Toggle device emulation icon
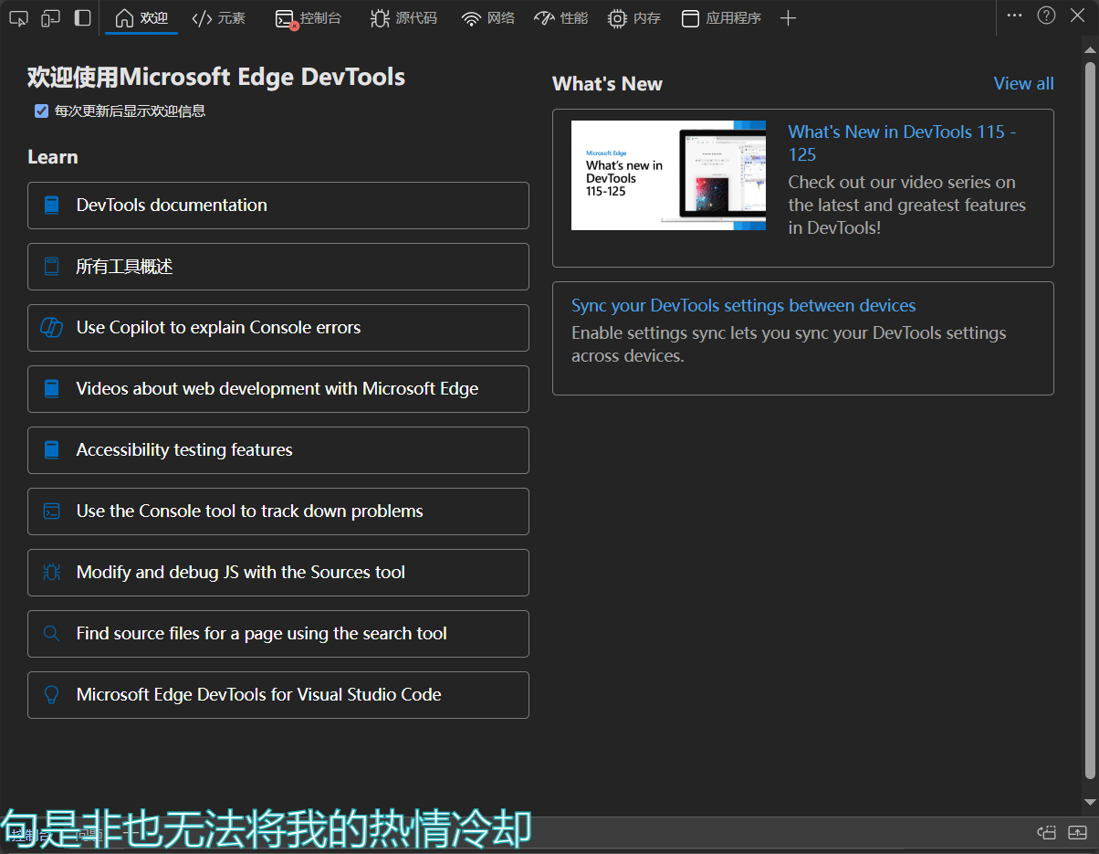 click(50, 18)
